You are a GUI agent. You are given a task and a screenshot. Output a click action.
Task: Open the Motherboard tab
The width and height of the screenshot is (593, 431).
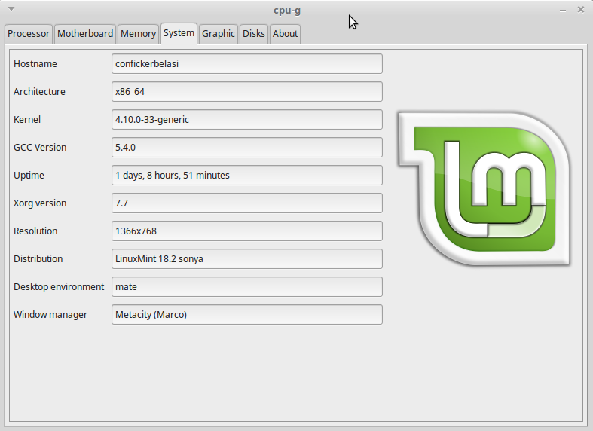(x=85, y=34)
